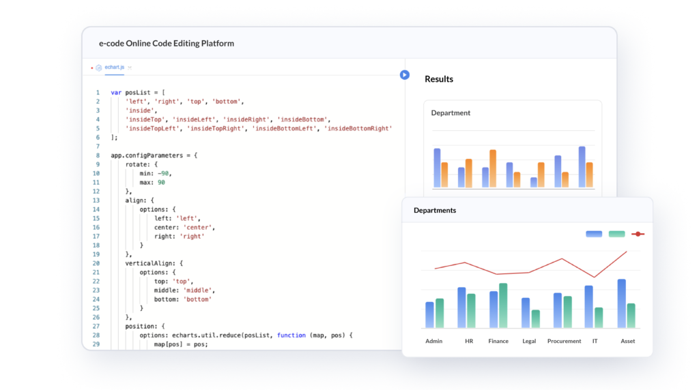
Task: Click the Procurement axis label
Action: coord(564,341)
